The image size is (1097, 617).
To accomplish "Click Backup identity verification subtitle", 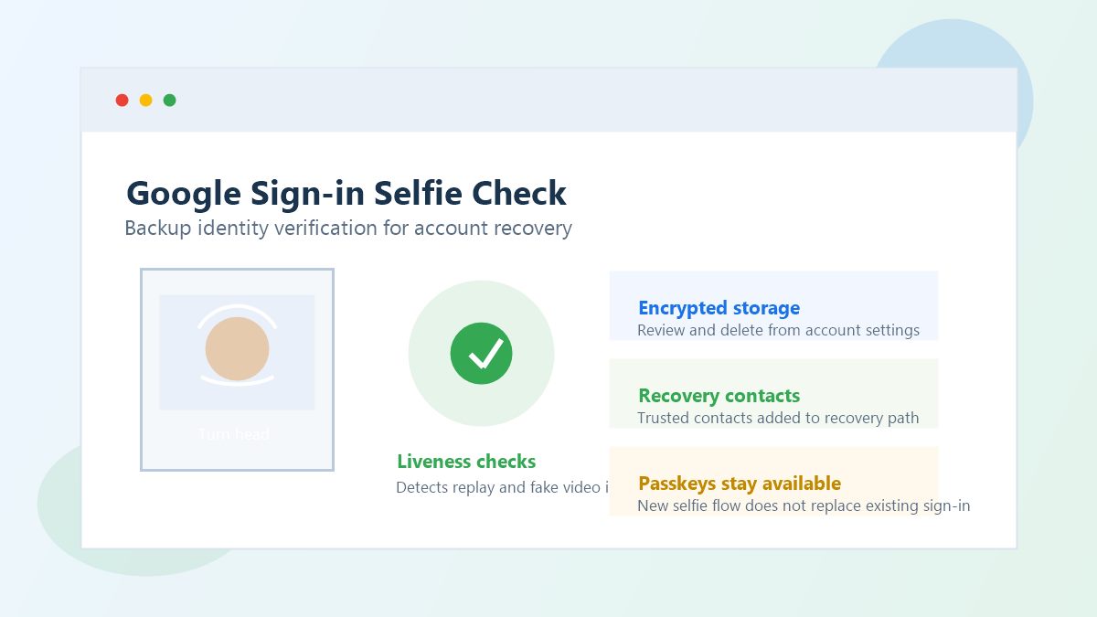I will [348, 228].
